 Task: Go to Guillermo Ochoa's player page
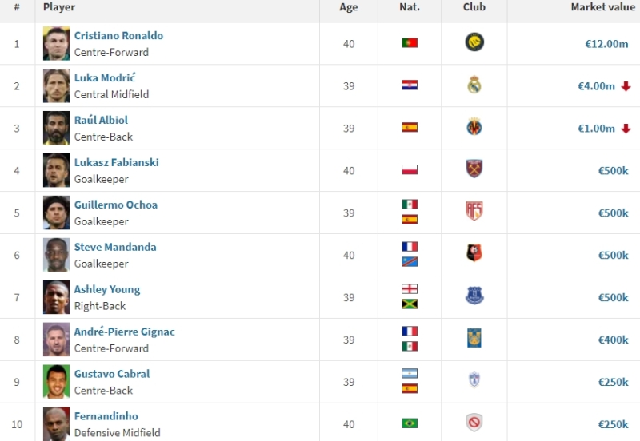(x=116, y=205)
